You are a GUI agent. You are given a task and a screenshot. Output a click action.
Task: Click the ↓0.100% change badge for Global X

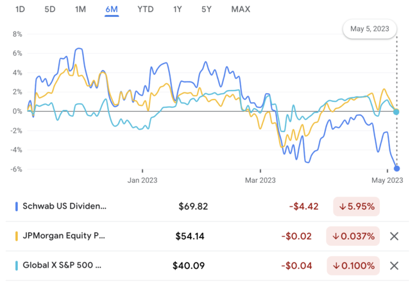(x=353, y=266)
